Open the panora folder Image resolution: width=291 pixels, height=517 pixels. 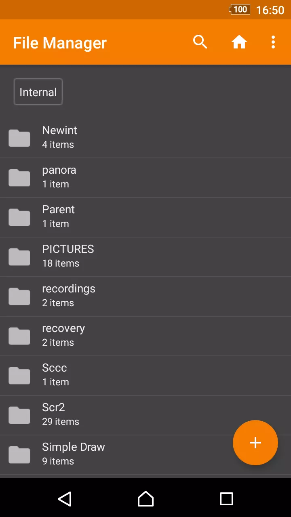point(145,178)
